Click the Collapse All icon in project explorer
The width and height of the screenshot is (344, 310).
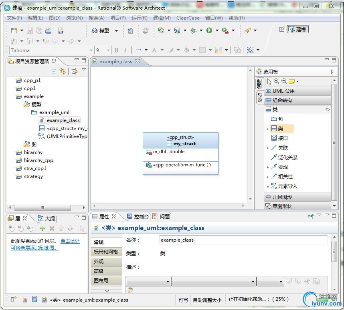point(53,71)
